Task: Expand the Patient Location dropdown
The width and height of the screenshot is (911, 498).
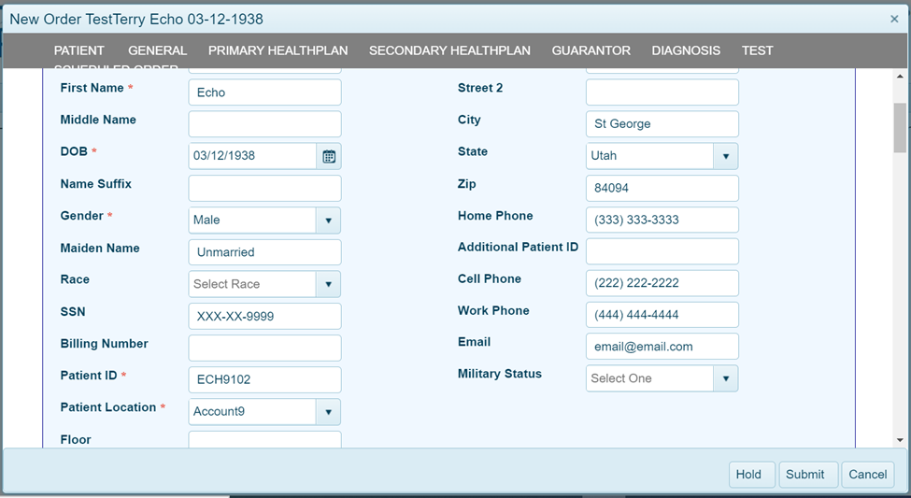Action: [x=328, y=412]
